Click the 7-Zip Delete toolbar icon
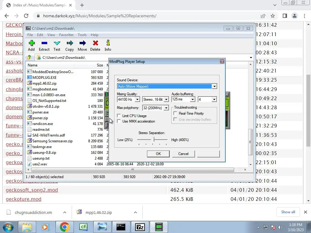The image size is (311, 233). [95, 46]
